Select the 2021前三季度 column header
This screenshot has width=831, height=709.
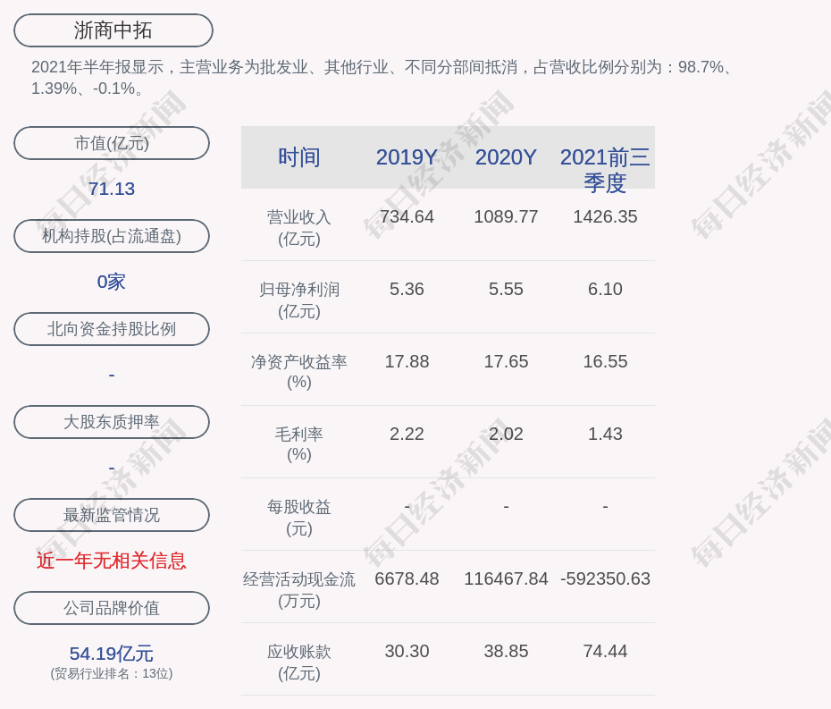click(605, 169)
